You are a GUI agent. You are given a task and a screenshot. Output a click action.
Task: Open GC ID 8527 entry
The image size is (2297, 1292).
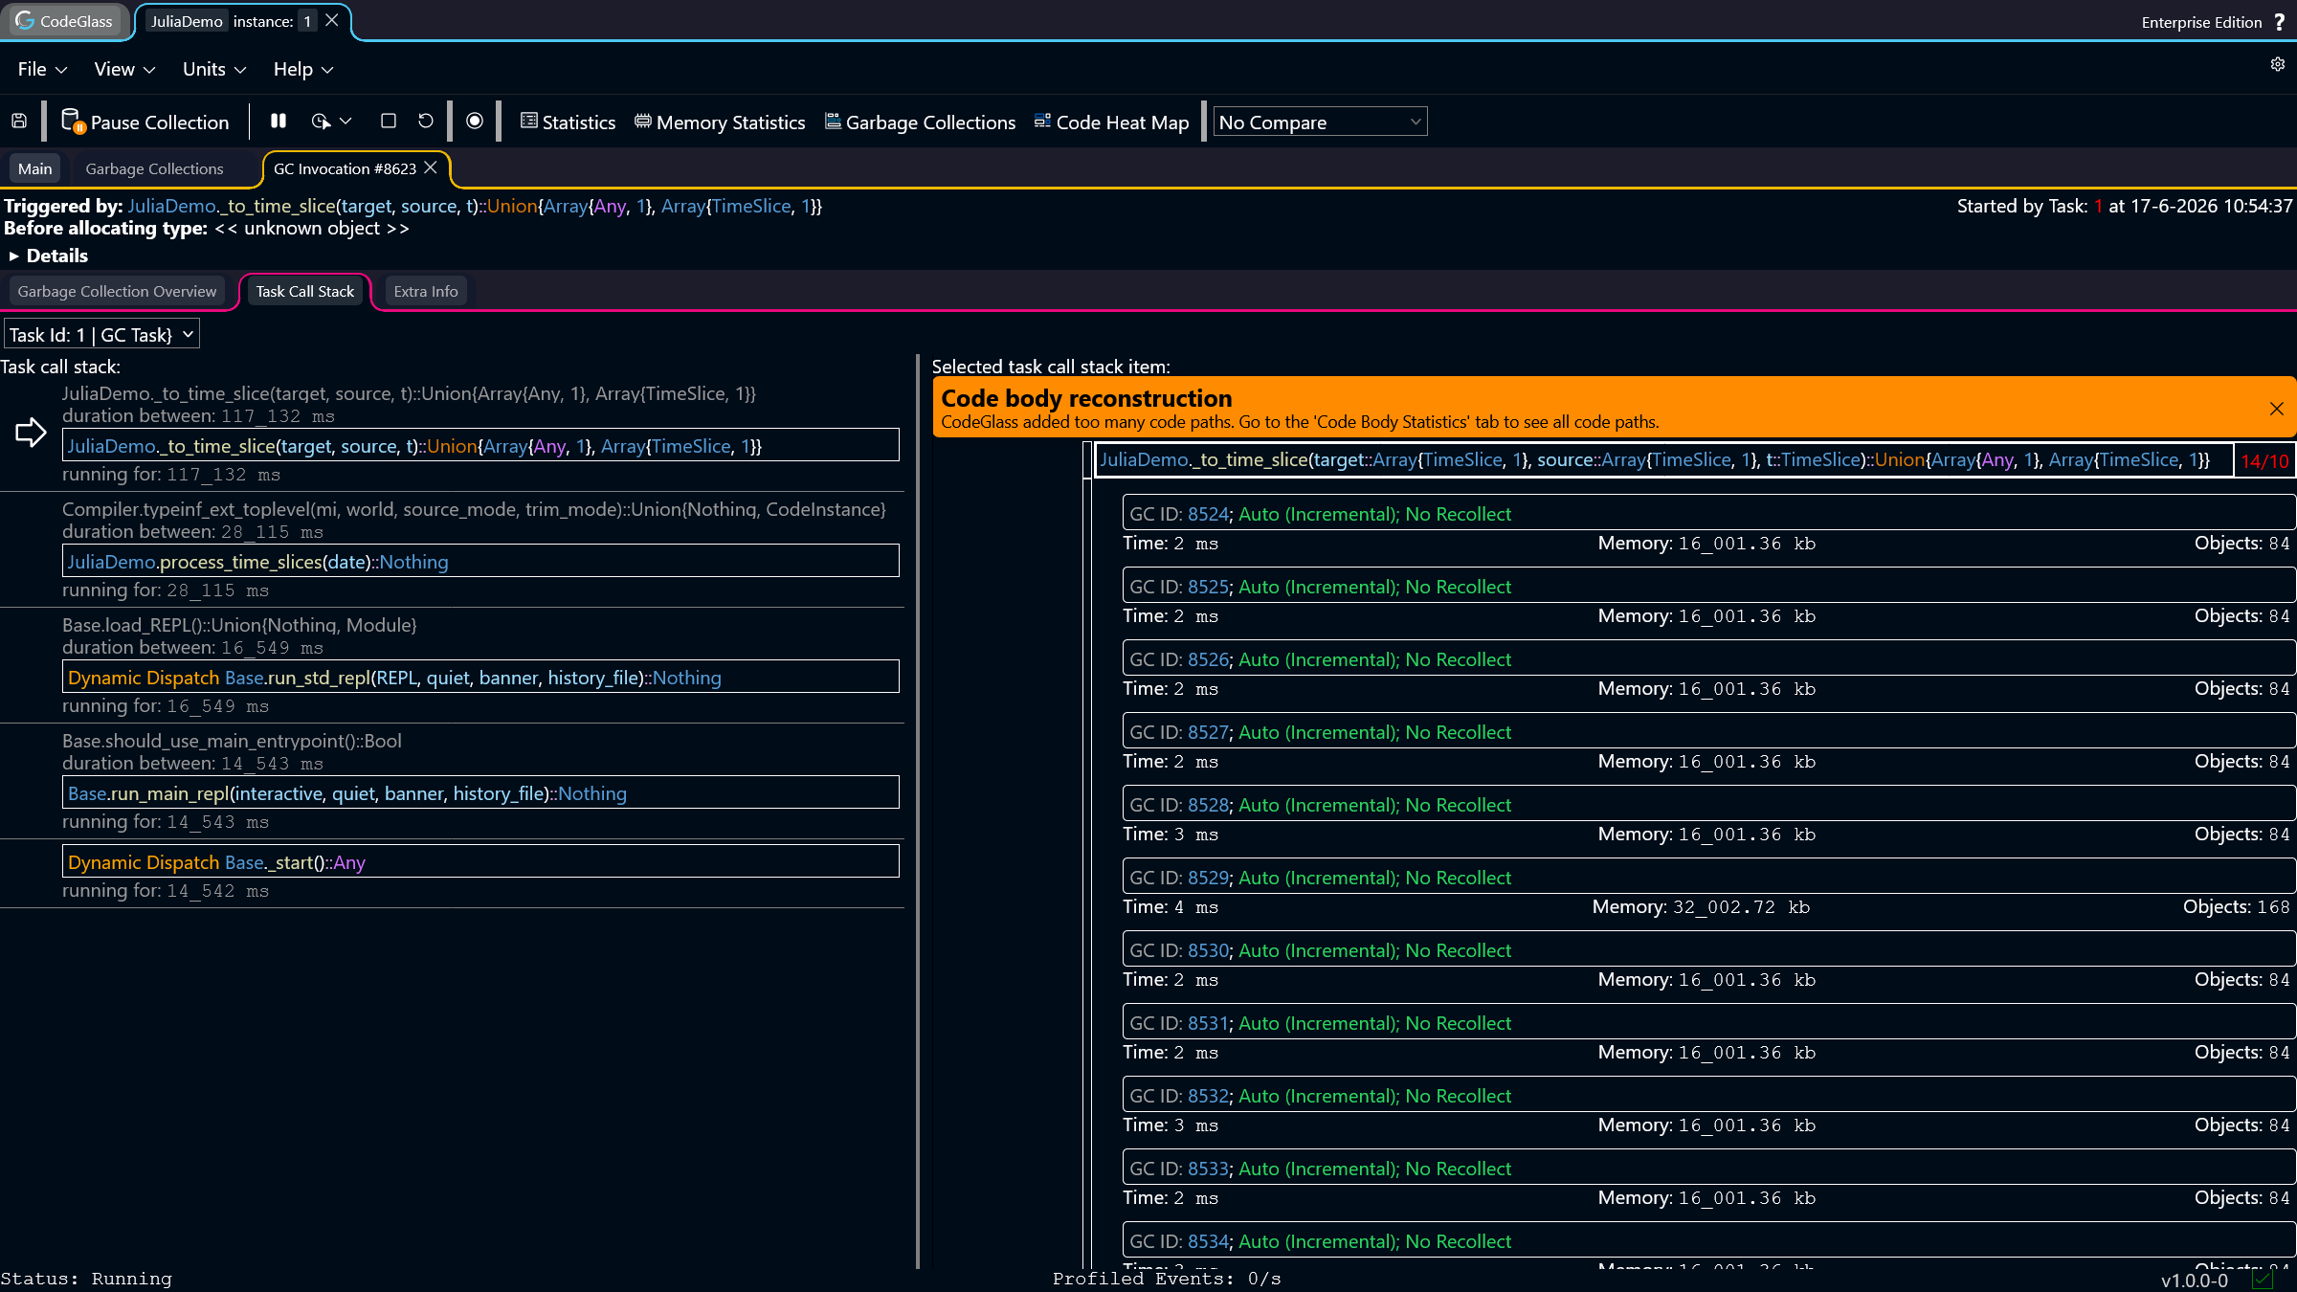(1708, 732)
